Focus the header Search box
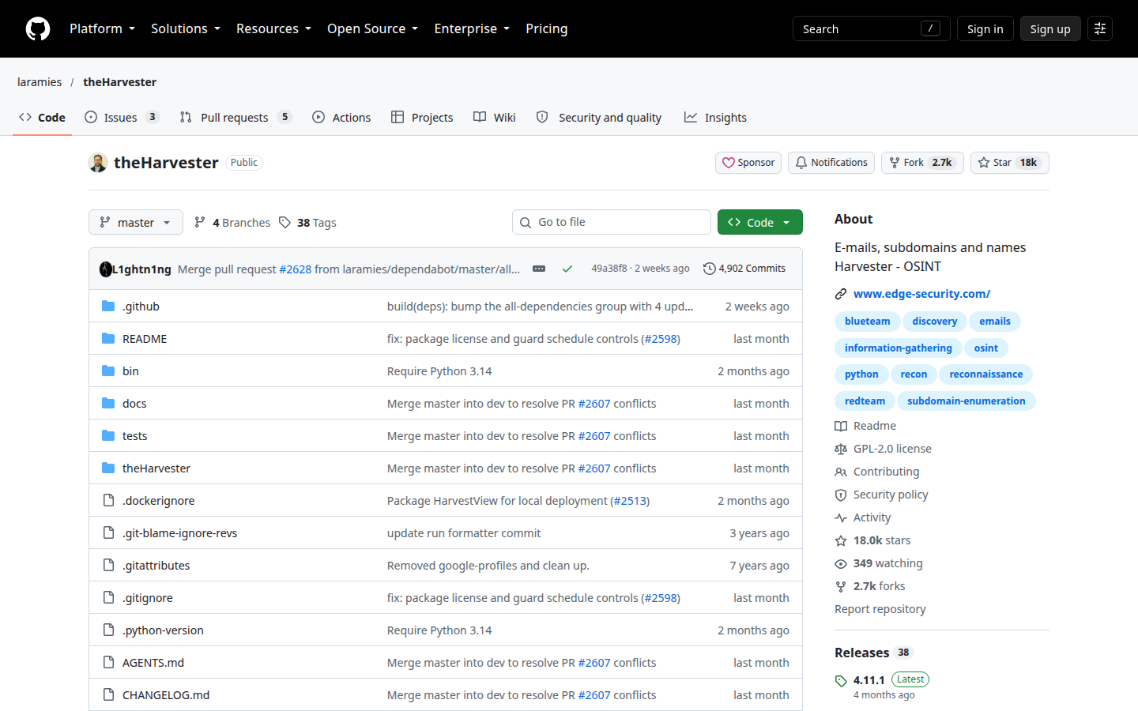The height and width of the screenshot is (711, 1138). coord(872,28)
